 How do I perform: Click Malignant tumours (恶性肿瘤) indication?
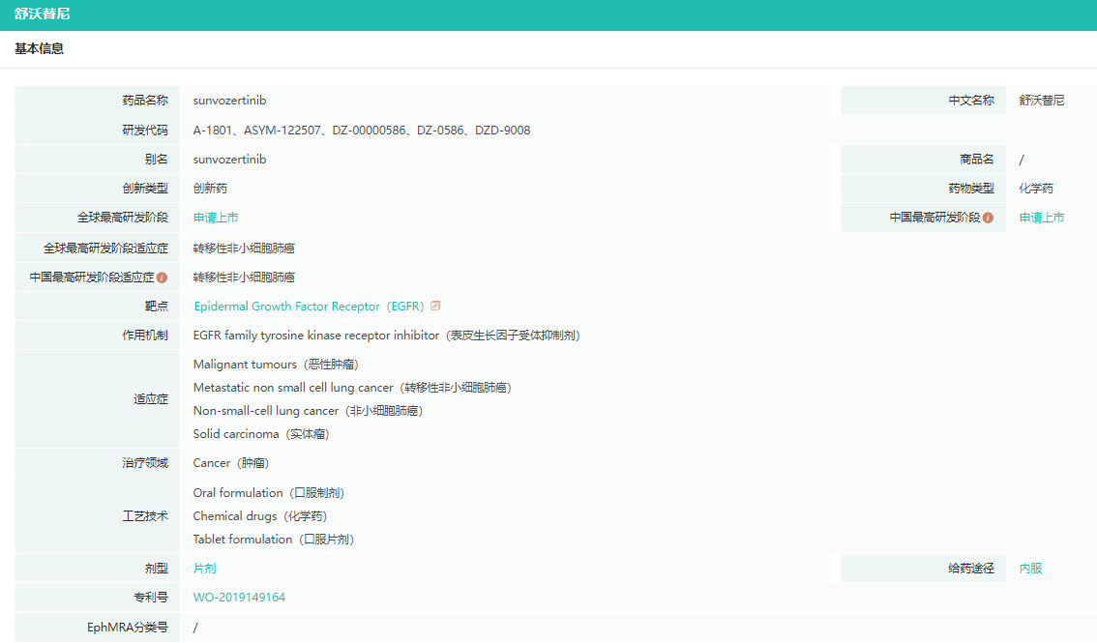(x=276, y=365)
